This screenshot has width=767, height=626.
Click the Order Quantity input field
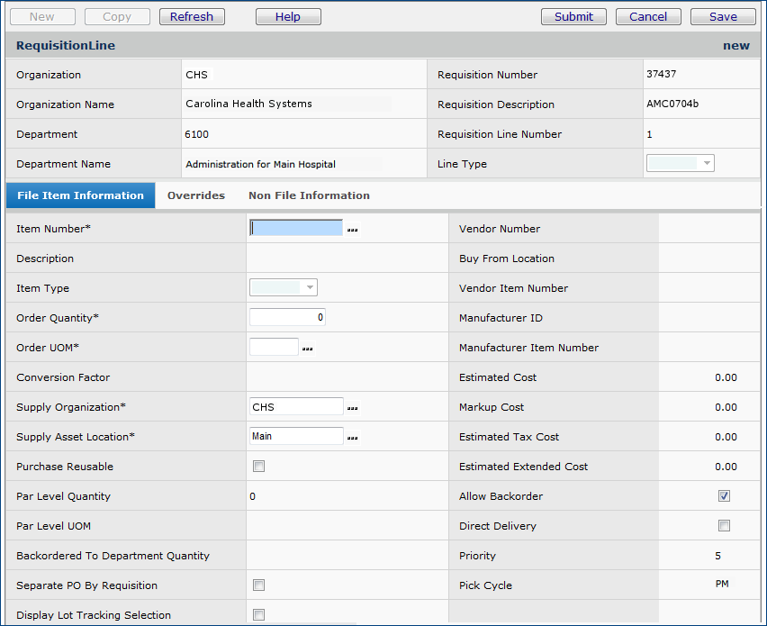(x=287, y=318)
